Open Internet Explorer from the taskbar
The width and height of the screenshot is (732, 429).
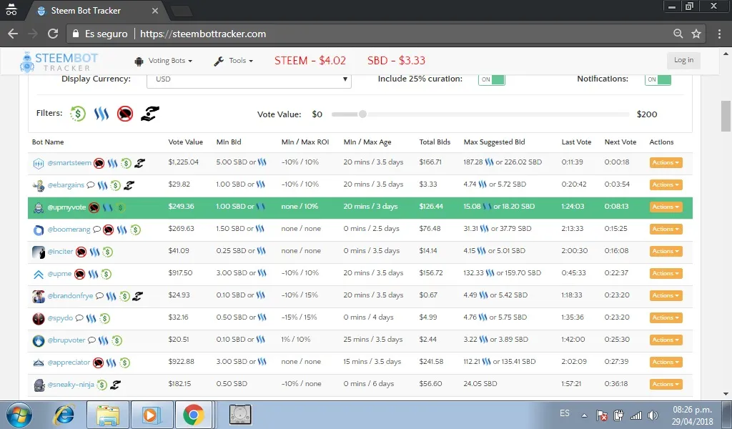click(64, 415)
